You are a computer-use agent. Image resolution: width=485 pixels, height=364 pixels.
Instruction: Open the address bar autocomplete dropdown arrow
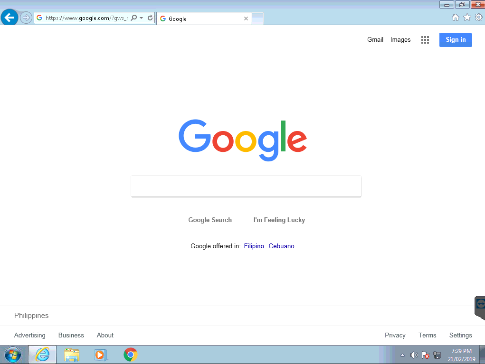[x=142, y=18]
